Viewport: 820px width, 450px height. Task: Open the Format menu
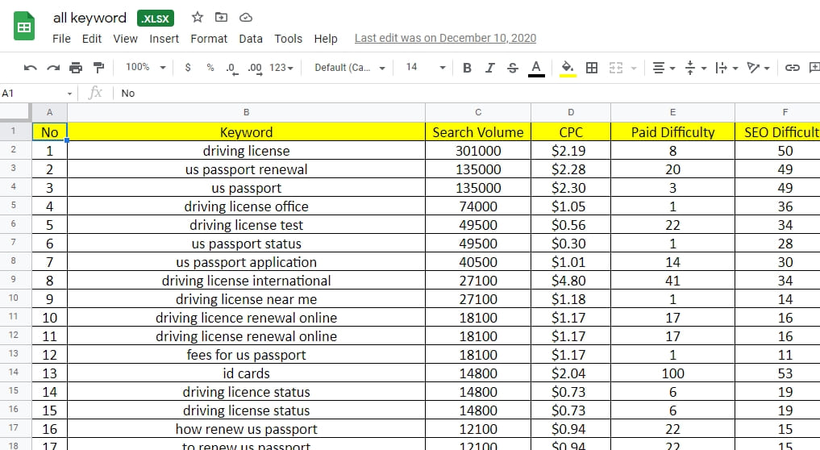coord(209,39)
